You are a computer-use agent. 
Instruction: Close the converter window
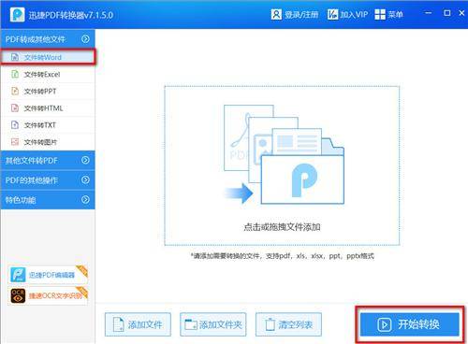[x=461, y=13]
